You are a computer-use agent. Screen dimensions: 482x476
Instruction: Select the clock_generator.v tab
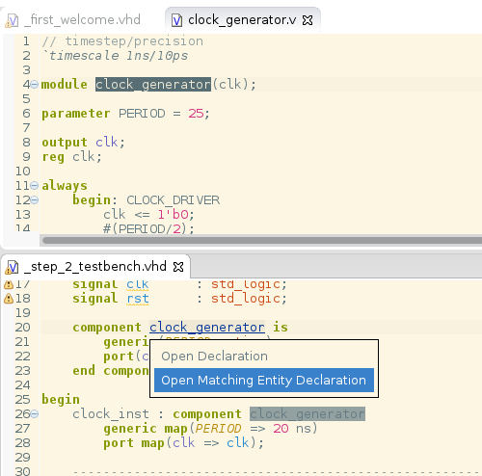(x=242, y=20)
